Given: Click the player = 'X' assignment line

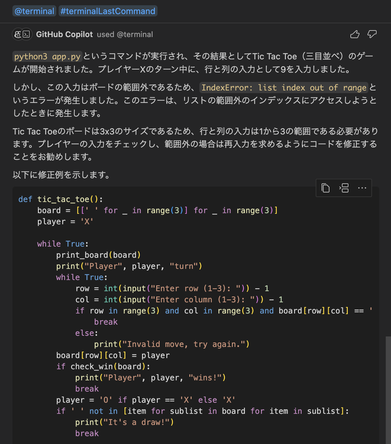Looking at the screenshot, I should click(65, 221).
